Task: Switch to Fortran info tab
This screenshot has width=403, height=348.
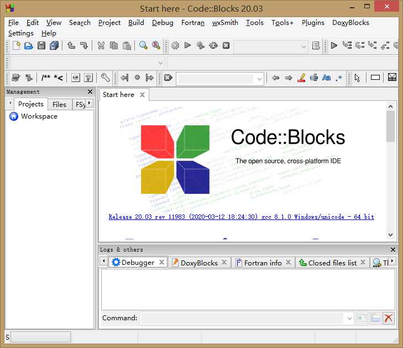Action: pos(263,263)
